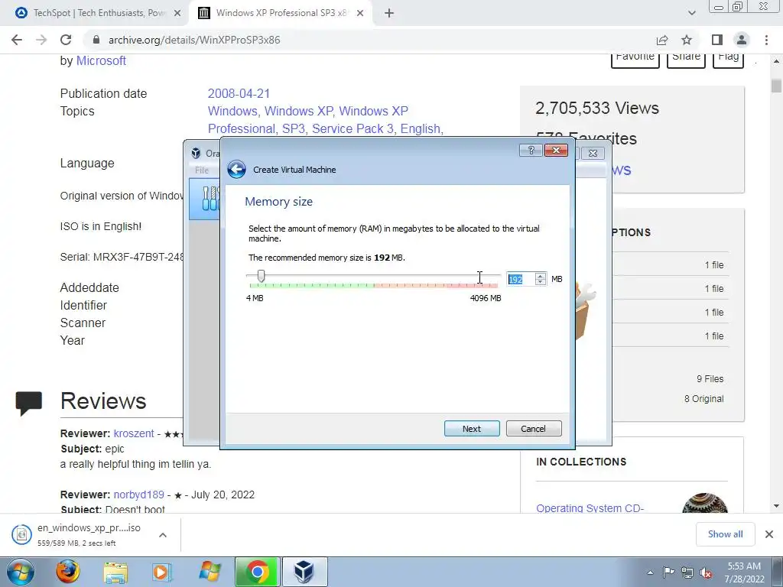Open the 2008-04-21 publication date link
Image resolution: width=783 pixels, height=587 pixels.
[239, 94]
